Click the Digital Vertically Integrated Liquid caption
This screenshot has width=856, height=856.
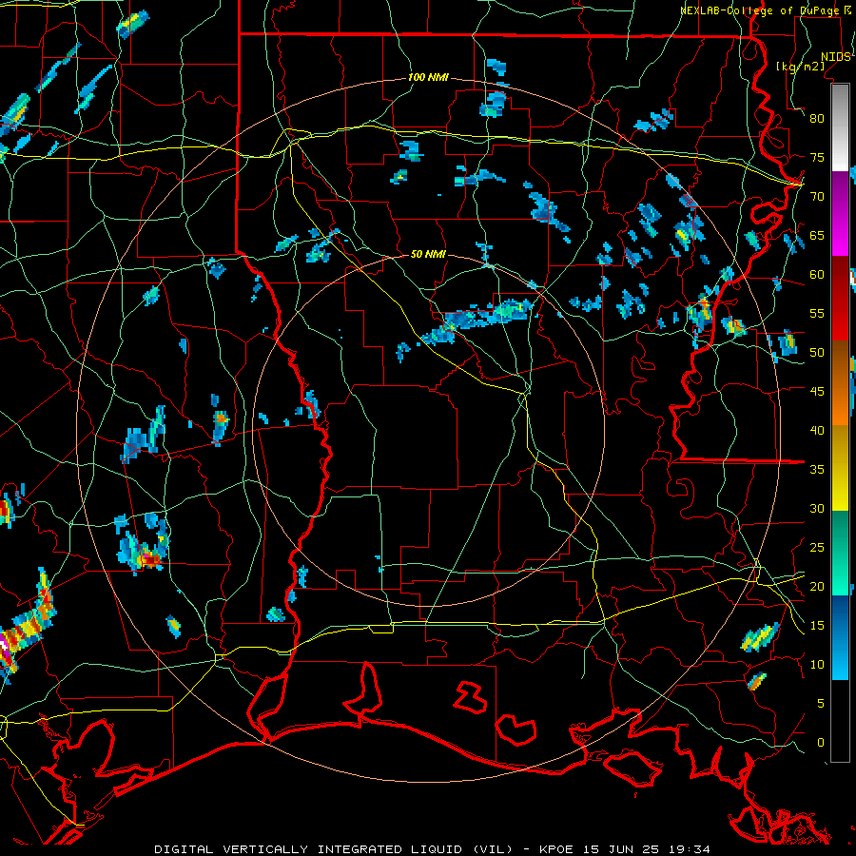tap(433, 849)
